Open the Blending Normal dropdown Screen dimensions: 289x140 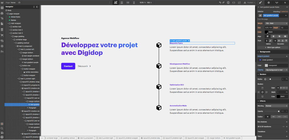[276, 106]
